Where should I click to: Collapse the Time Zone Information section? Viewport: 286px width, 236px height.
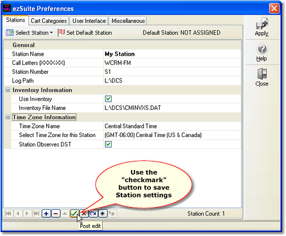pyautogui.click(x=8, y=117)
